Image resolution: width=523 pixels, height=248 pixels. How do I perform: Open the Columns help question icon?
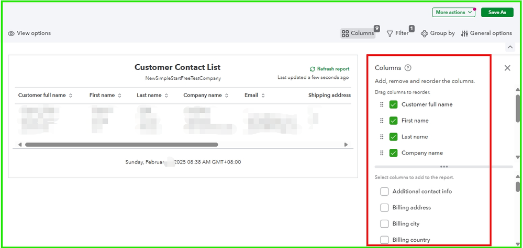[408, 68]
